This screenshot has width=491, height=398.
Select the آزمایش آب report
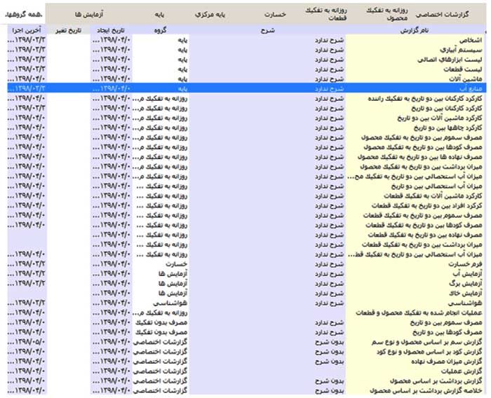(x=467, y=274)
